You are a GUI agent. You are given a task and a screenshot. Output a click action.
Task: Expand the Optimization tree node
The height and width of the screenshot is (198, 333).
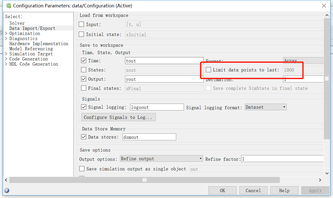point(6,33)
